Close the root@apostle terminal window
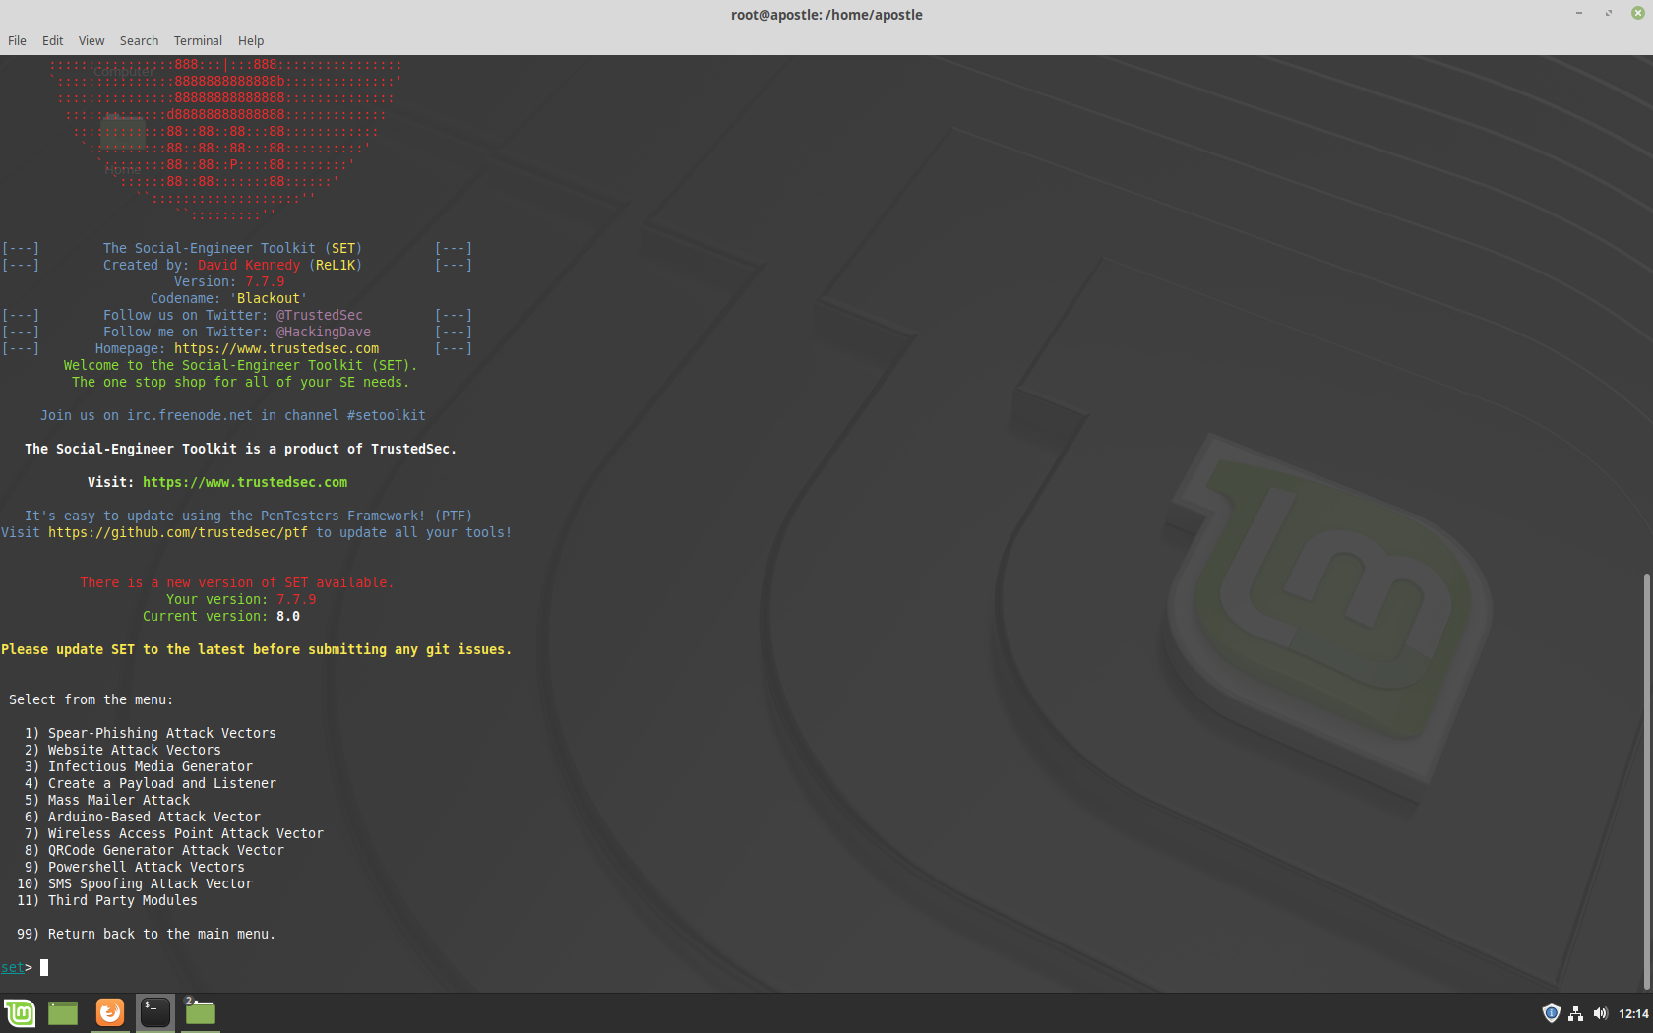 coord(1638,14)
